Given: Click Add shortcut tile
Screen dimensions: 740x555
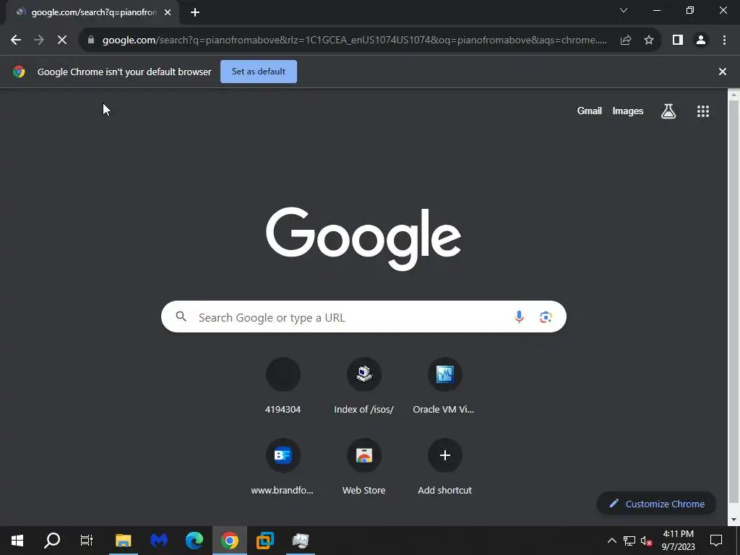Looking at the screenshot, I should coord(444,468).
